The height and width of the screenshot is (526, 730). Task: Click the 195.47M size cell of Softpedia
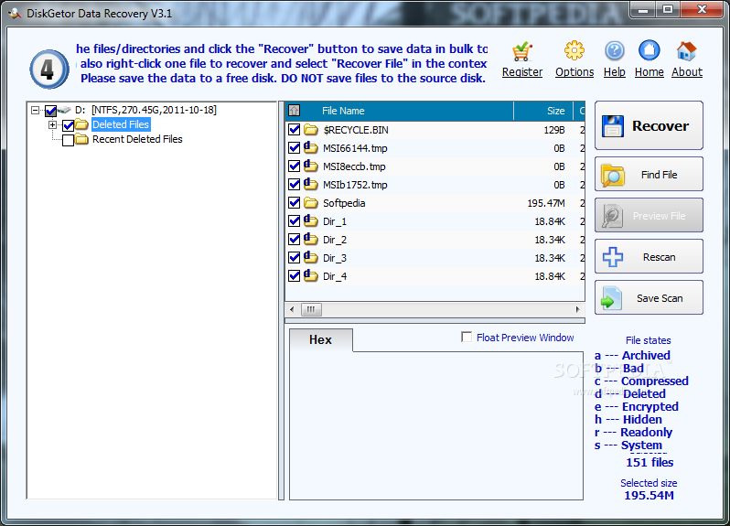pyautogui.click(x=545, y=203)
